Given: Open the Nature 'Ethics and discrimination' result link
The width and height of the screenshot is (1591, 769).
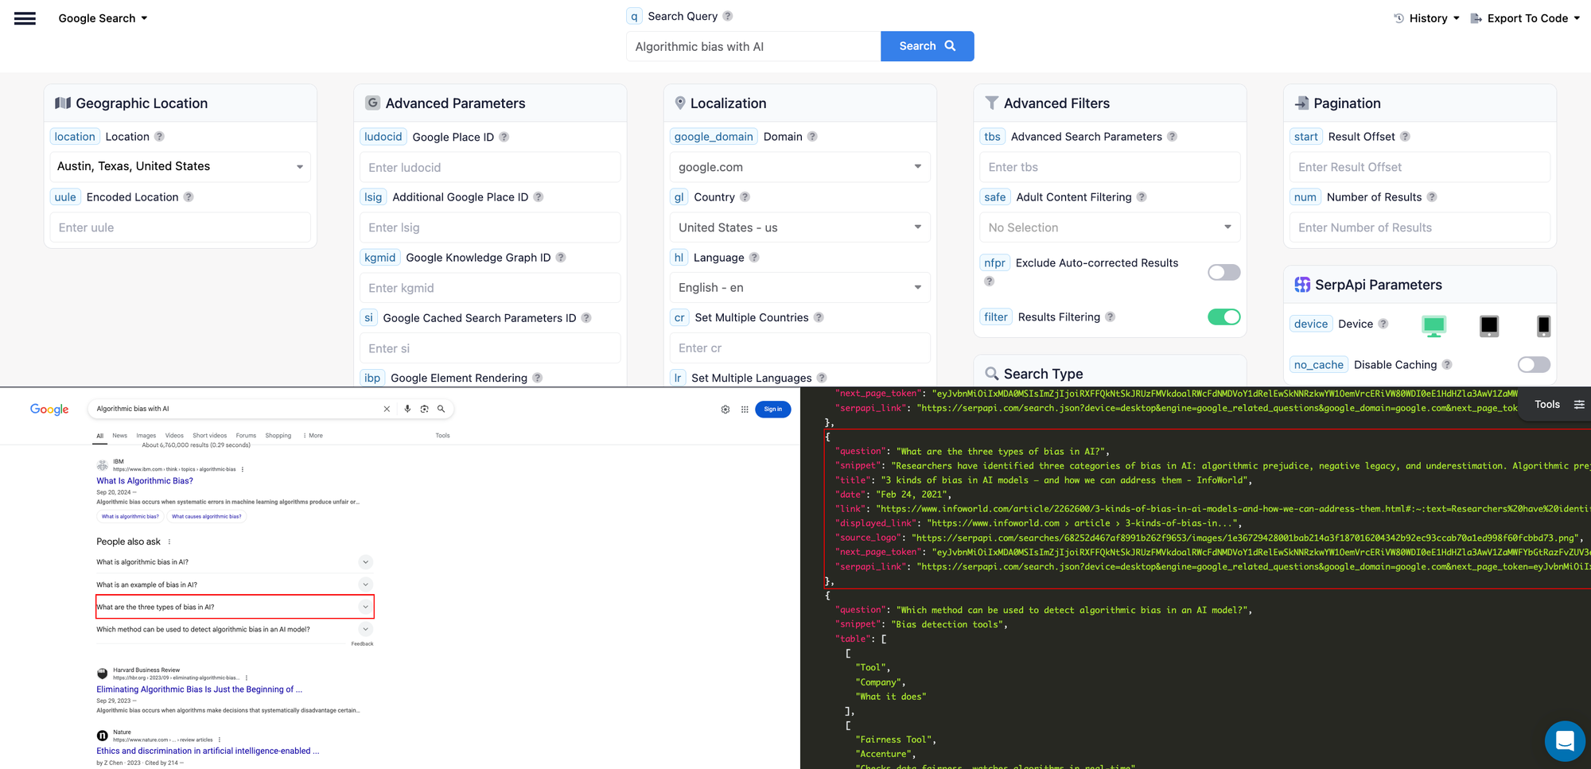Looking at the screenshot, I should tap(208, 751).
